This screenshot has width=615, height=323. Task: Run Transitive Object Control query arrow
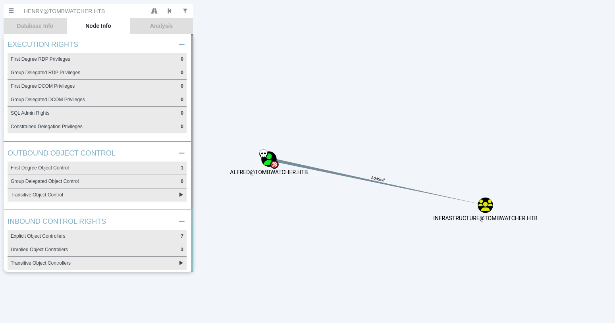coord(181,195)
